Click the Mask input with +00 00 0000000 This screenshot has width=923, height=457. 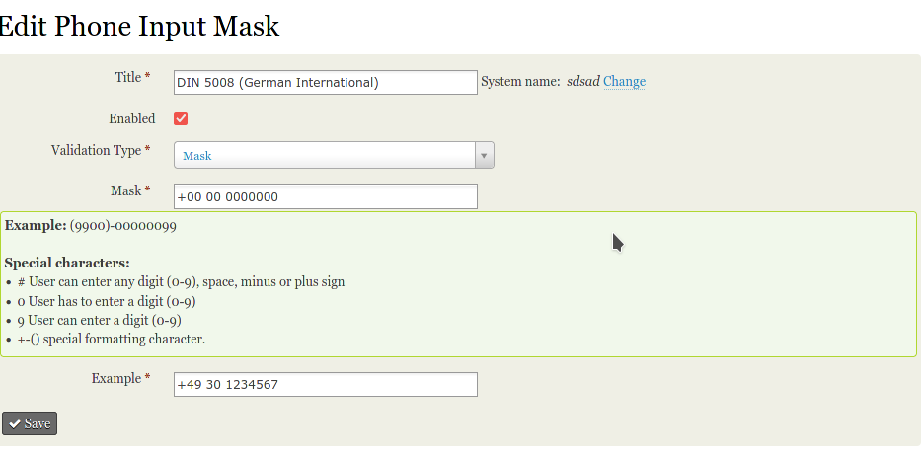[x=325, y=196]
